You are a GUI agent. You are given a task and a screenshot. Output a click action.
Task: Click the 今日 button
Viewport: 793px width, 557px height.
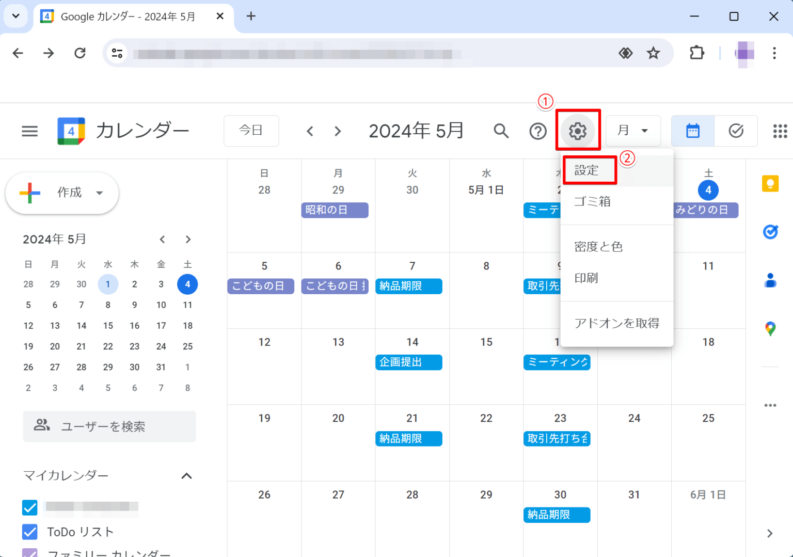(251, 131)
